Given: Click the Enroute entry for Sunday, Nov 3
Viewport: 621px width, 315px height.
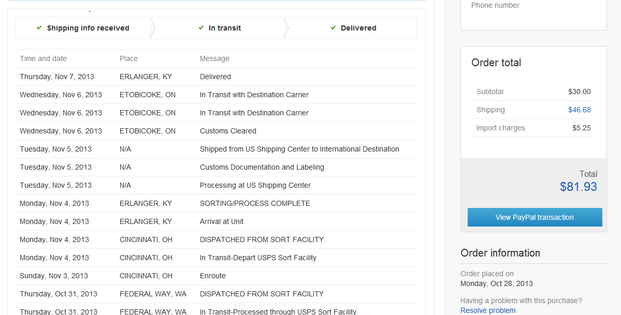Looking at the screenshot, I should [x=213, y=276].
